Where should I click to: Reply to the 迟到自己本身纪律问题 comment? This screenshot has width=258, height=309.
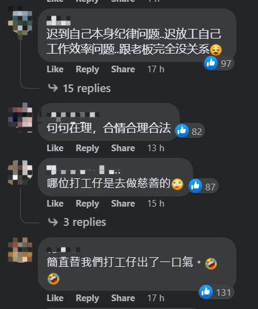[87, 69]
